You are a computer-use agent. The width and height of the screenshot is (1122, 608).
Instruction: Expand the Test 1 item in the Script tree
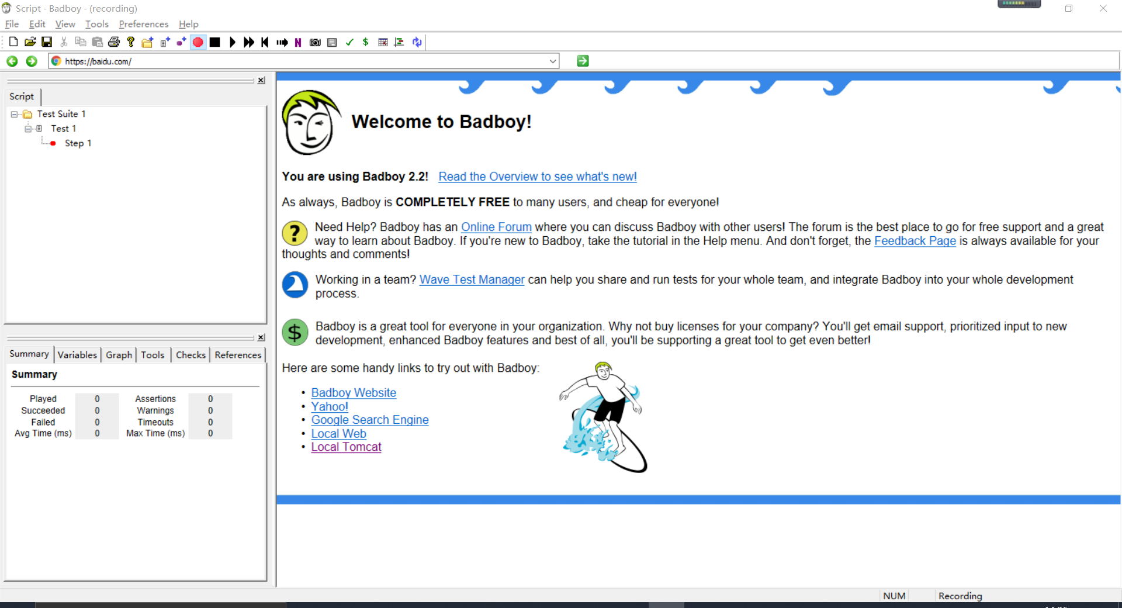(29, 129)
